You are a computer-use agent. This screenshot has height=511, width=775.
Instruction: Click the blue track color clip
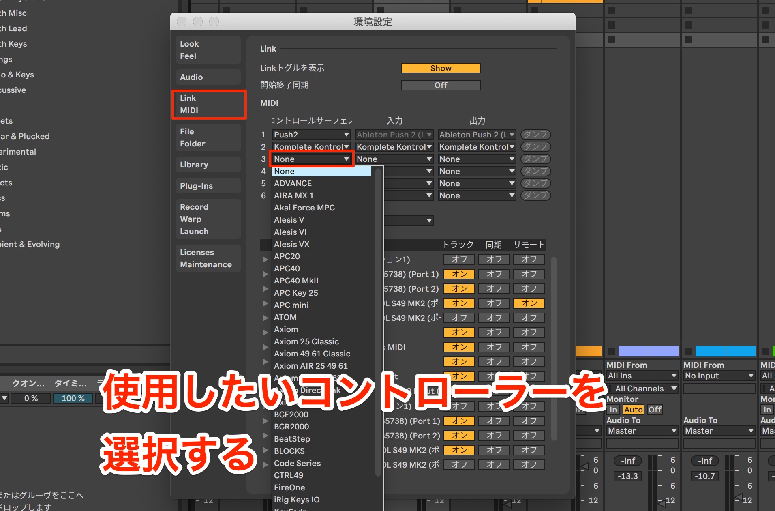coord(725,351)
